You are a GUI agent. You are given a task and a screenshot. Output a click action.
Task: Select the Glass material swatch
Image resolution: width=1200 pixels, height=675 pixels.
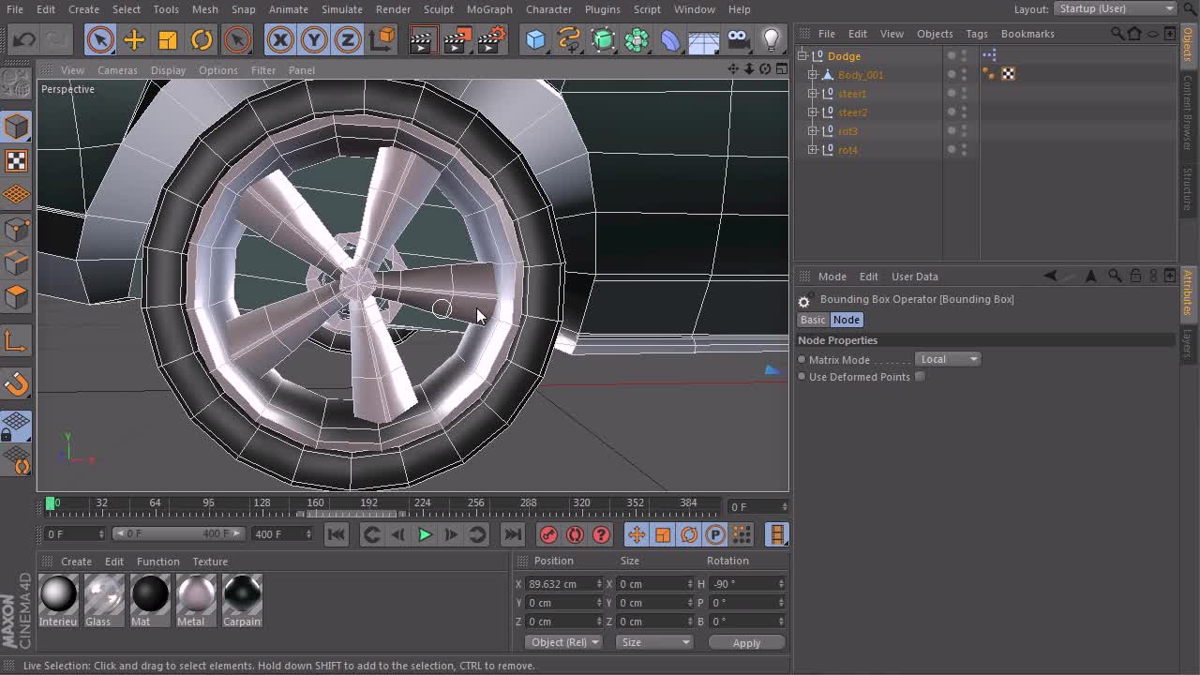pos(103,595)
